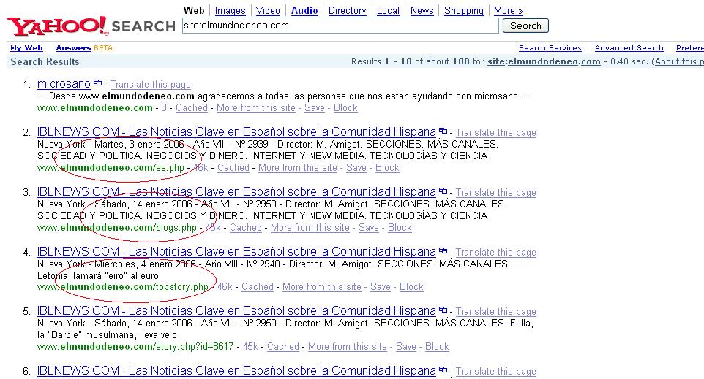Open microsano result in new window icon

tap(97, 83)
